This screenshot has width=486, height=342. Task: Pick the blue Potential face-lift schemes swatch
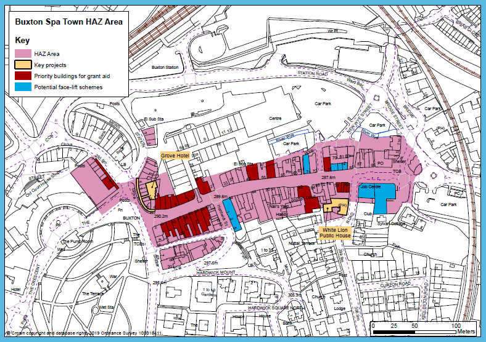23,87
